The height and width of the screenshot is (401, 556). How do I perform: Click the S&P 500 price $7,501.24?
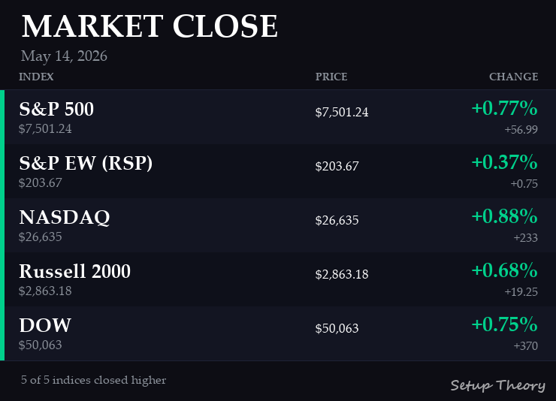(x=342, y=113)
